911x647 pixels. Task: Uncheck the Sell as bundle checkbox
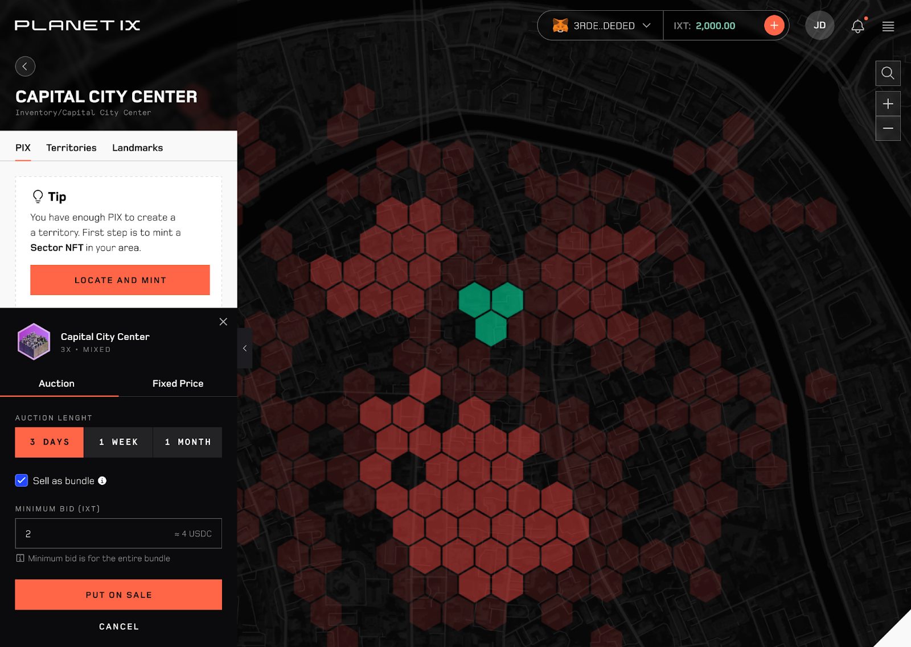(x=22, y=480)
